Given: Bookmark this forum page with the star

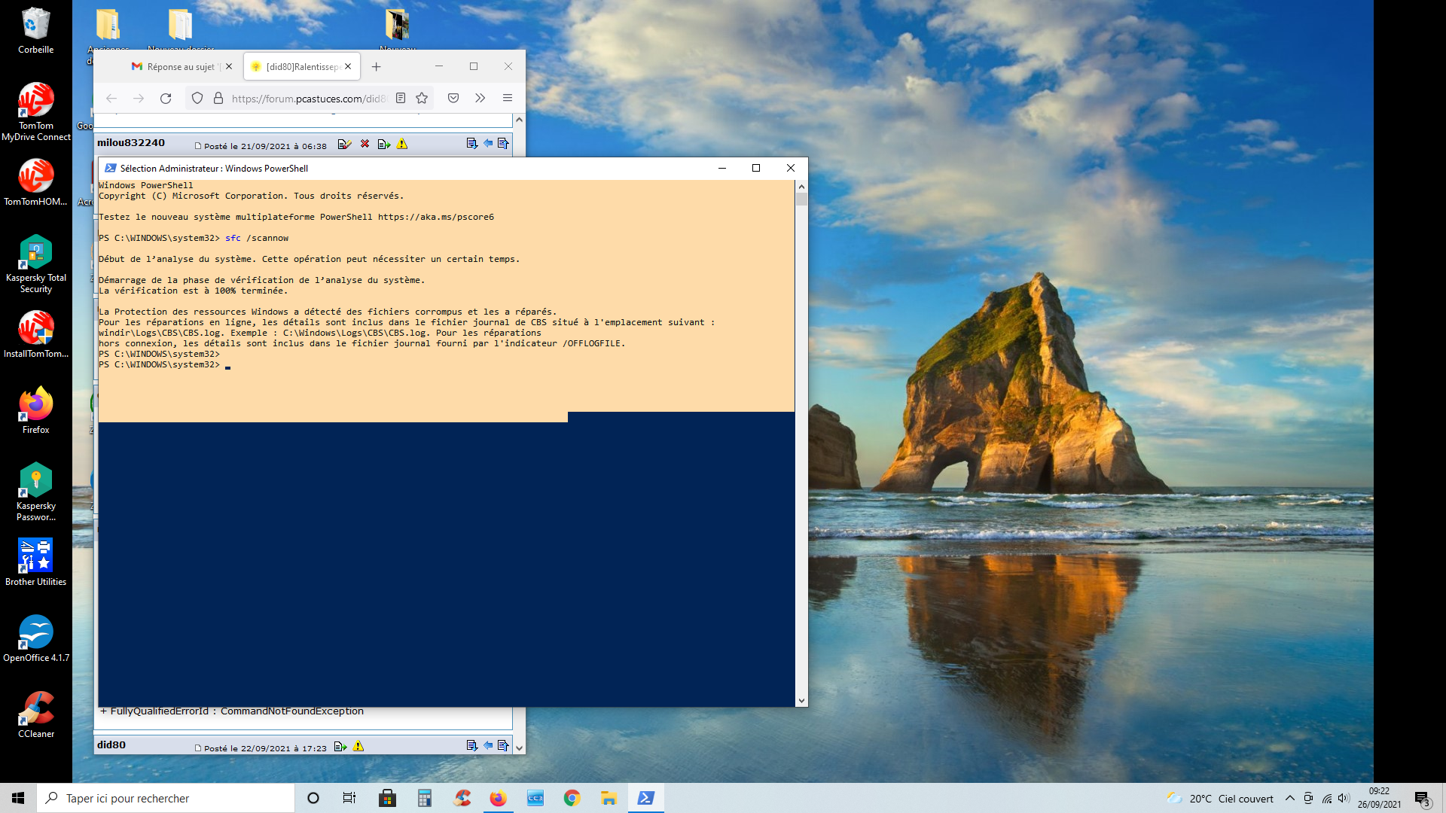Looking at the screenshot, I should (x=422, y=99).
